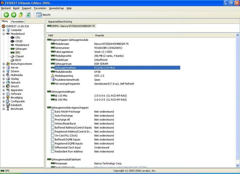240x174 pixels.
Task: Toggle the Differential Clock Input checkbox
Action: (53, 148)
